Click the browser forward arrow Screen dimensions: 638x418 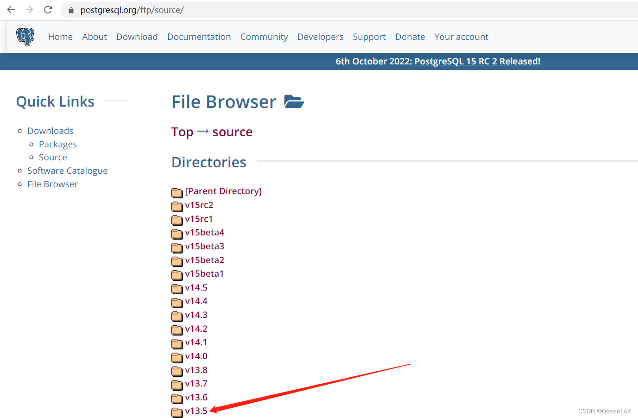click(30, 10)
